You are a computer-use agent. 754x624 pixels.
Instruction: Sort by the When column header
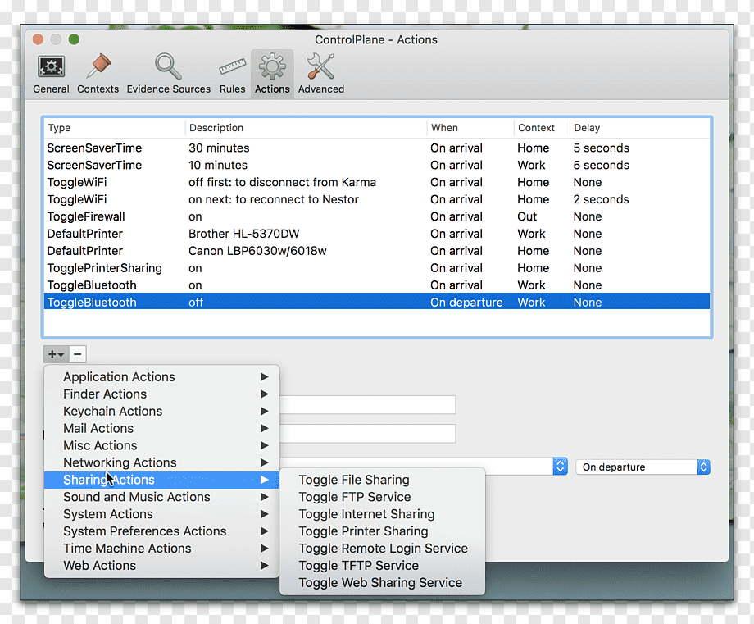coord(470,128)
